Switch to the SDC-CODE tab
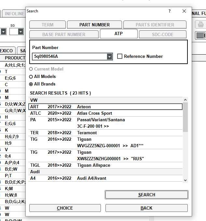 (x=162, y=34)
